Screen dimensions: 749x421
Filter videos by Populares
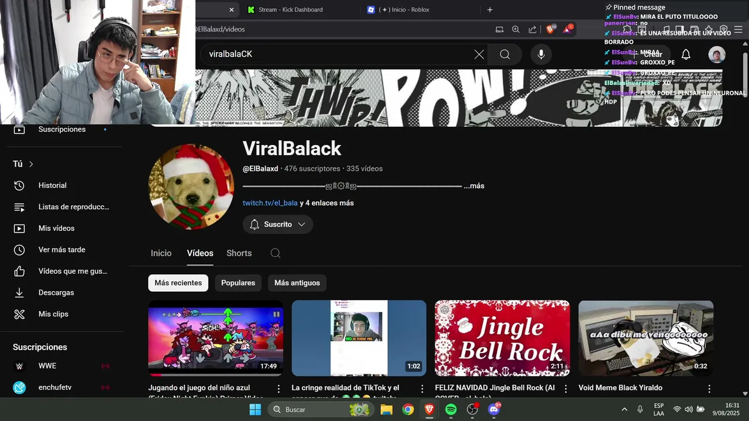click(x=238, y=283)
